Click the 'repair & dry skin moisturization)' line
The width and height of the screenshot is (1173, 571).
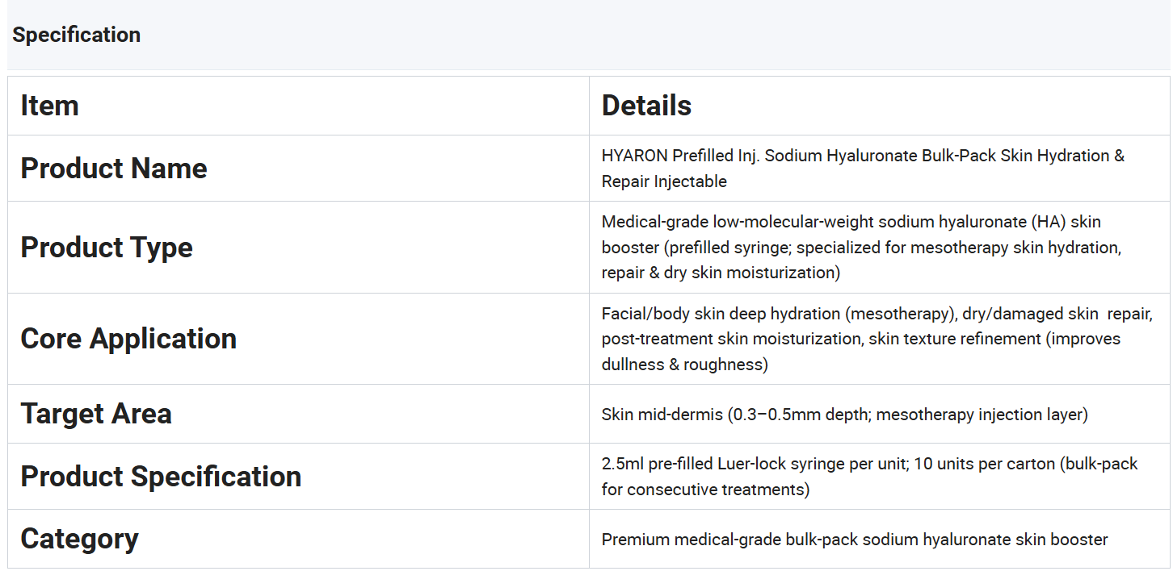(721, 273)
